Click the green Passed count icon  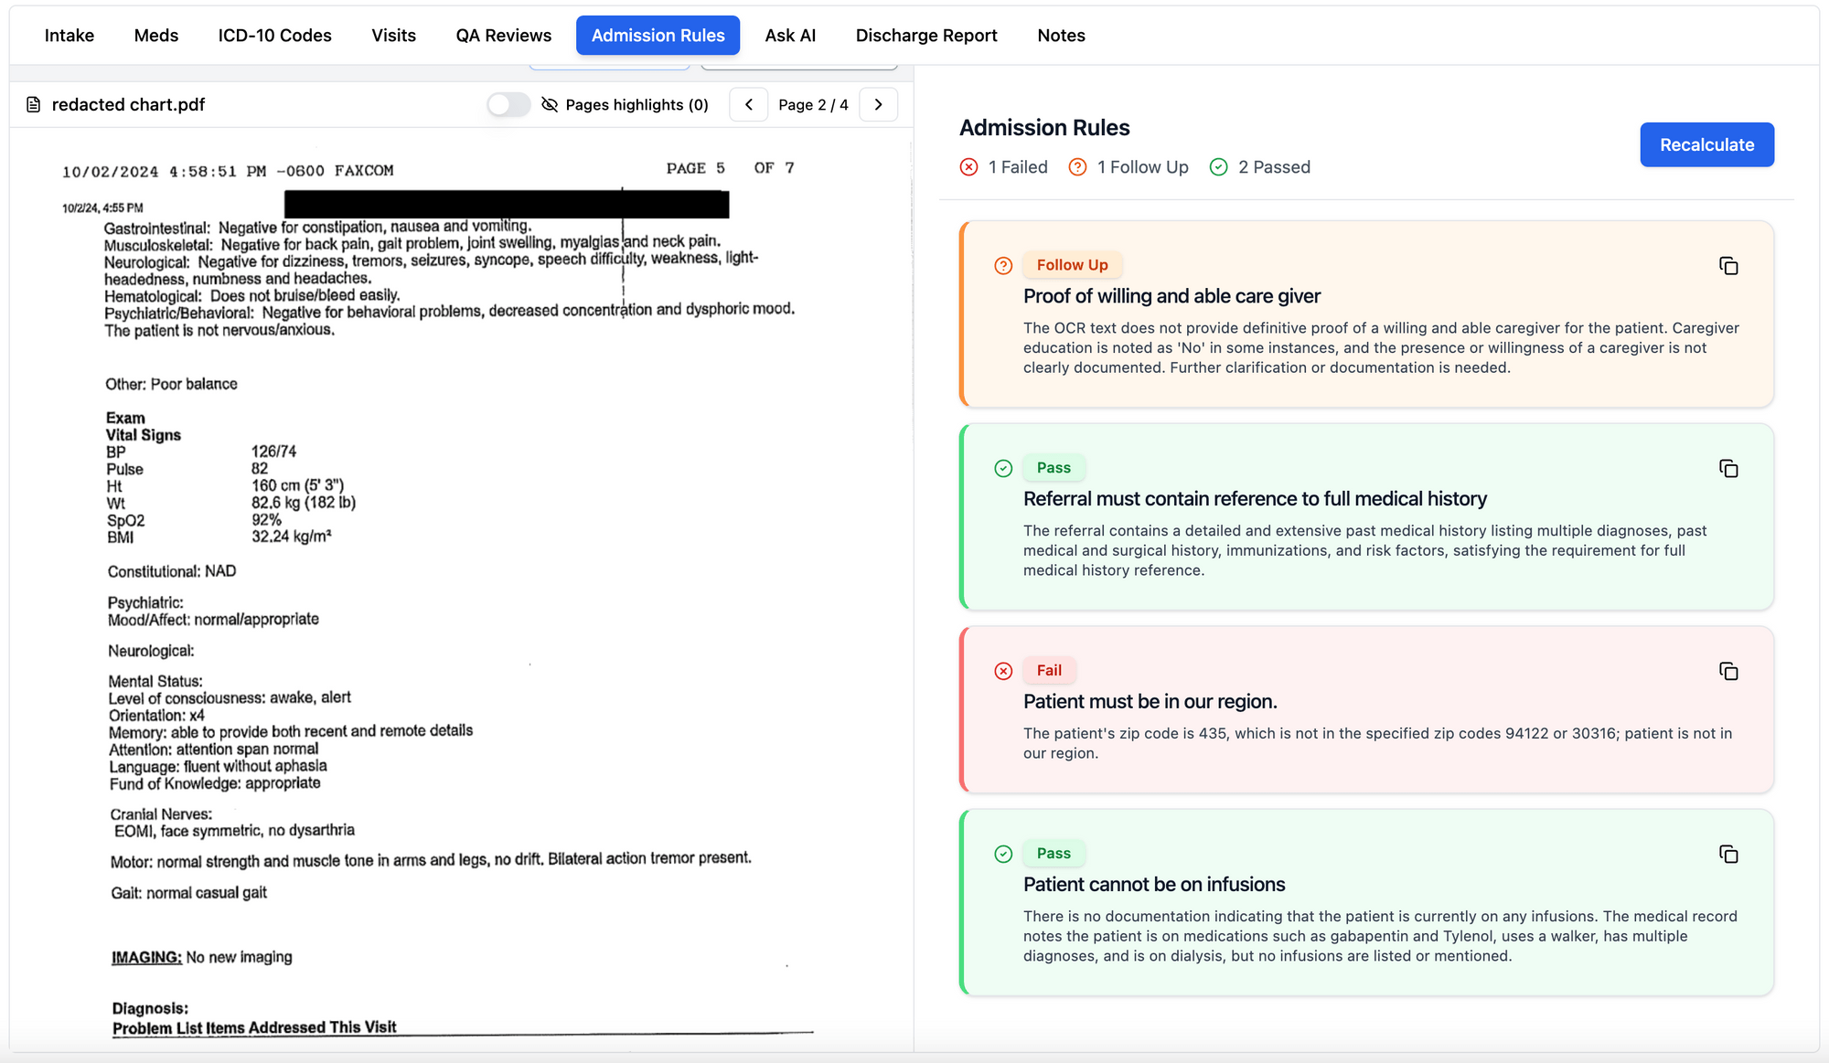1218,167
